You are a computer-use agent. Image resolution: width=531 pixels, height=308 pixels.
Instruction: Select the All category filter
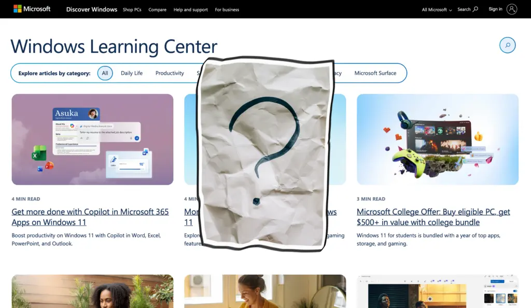click(x=105, y=73)
